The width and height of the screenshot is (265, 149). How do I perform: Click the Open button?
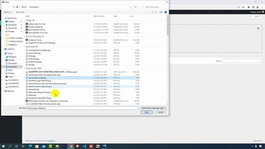pos(147,112)
